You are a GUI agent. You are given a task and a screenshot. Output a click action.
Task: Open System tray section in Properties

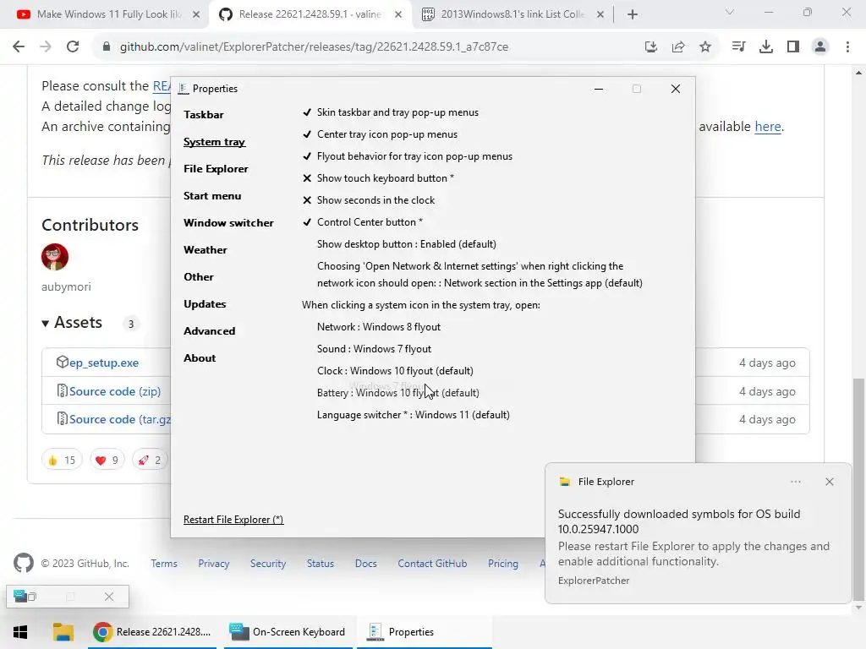pyautogui.click(x=214, y=142)
